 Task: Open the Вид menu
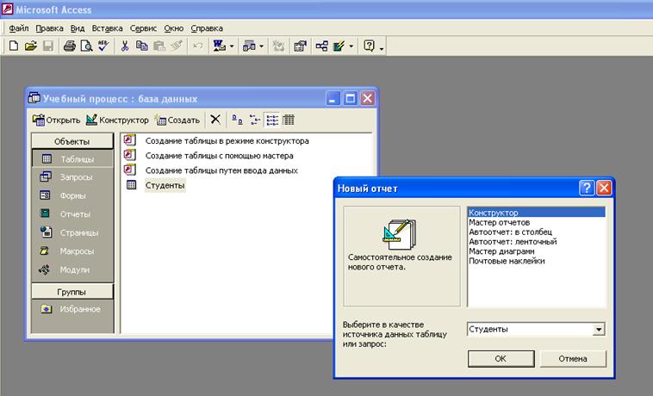[x=78, y=28]
